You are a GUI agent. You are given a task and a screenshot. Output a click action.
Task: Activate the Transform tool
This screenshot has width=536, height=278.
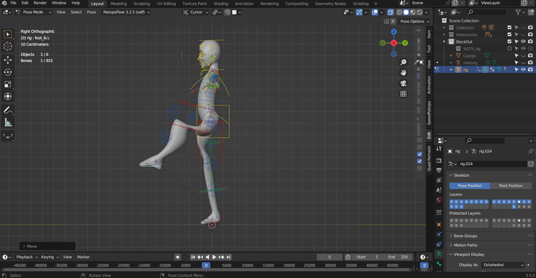8,96
